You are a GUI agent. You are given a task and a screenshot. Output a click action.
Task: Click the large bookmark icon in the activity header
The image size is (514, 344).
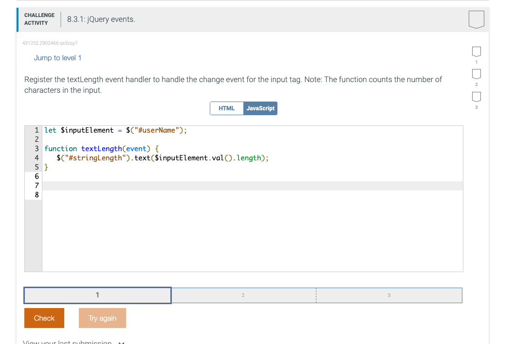pos(476,19)
